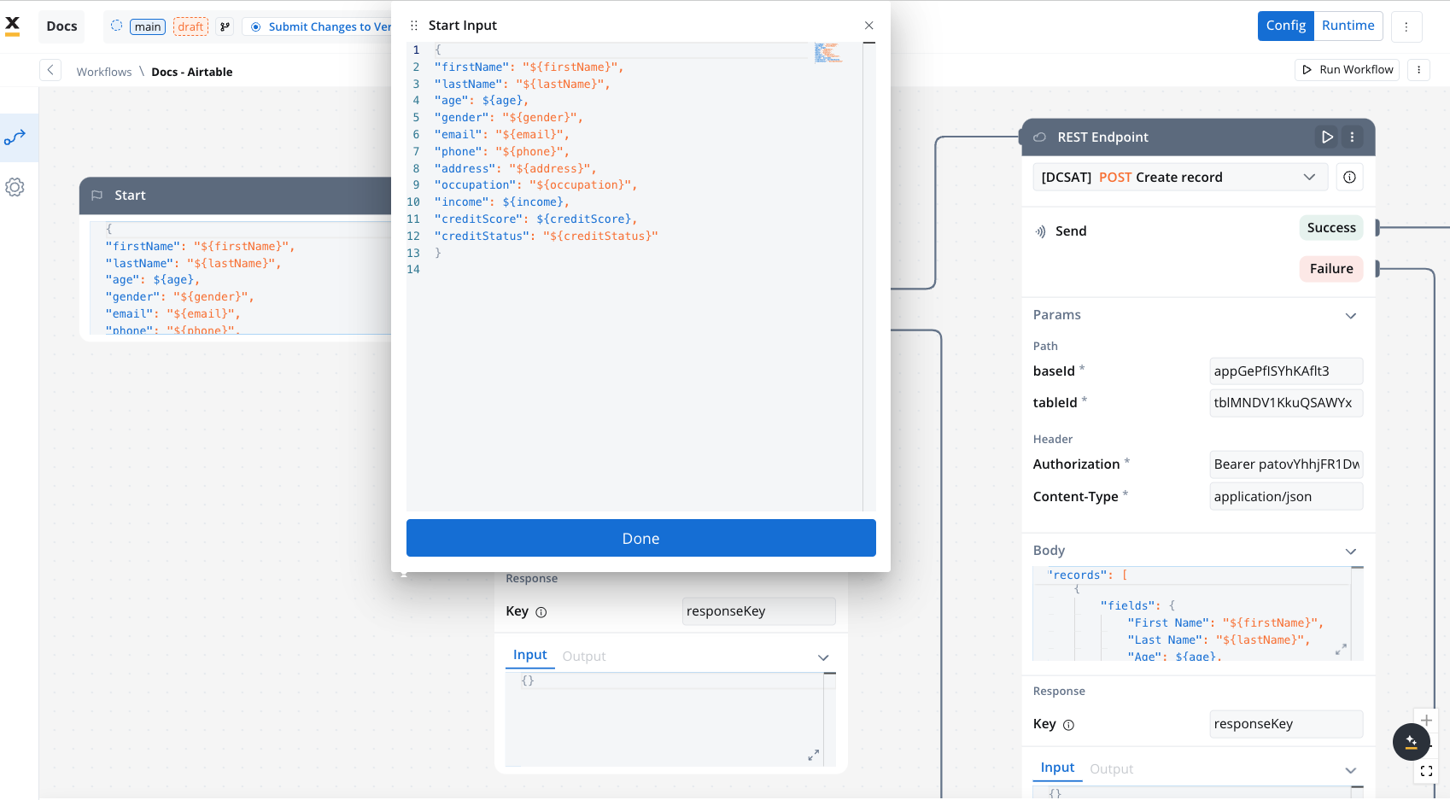Show Key info in REST Endpoint Response
Image resolution: width=1450 pixels, height=800 pixels.
pos(1068,725)
